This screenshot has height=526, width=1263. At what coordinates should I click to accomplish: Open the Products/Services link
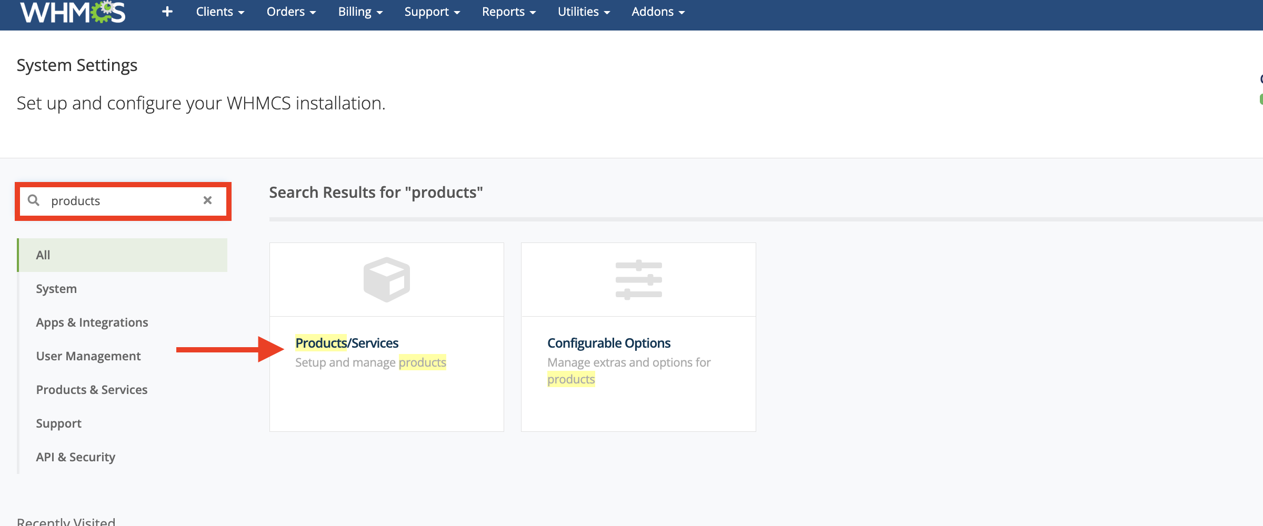(x=347, y=343)
